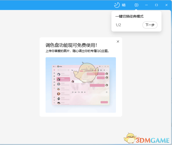Click the 调色盘功能现可免费使用 heading
This screenshot has width=172, height=145.
[x=71, y=45]
